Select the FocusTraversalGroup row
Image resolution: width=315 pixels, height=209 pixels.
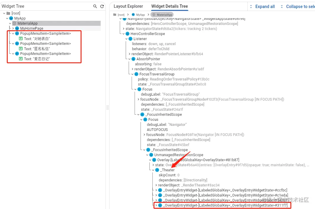pos(155,74)
